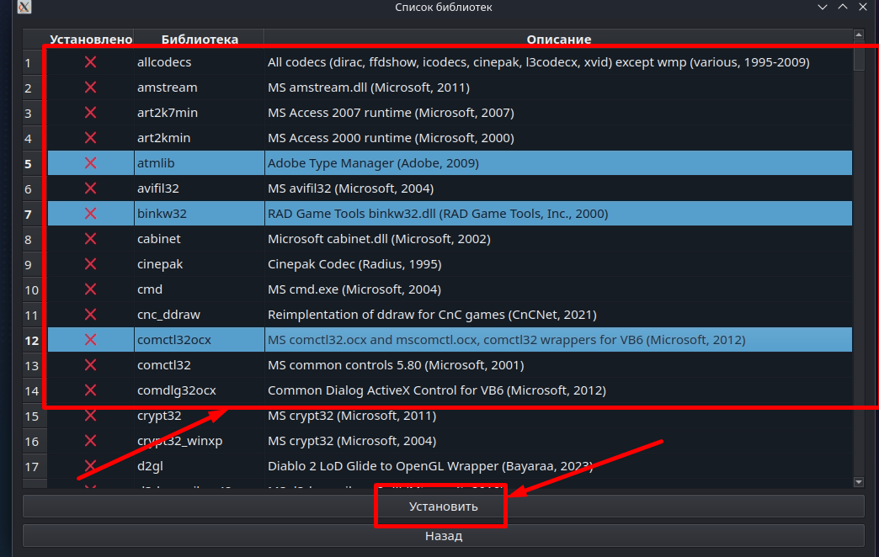879x557 pixels.
Task: Click the application icon in title bar
Action: pyautogui.click(x=24, y=7)
